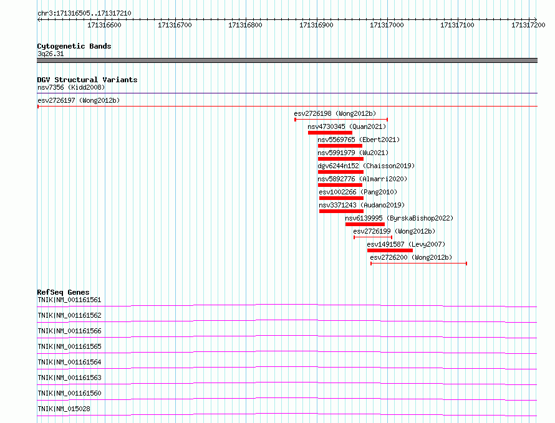Click nsv6139995 (ByrskaBishop2022) label

point(399,218)
